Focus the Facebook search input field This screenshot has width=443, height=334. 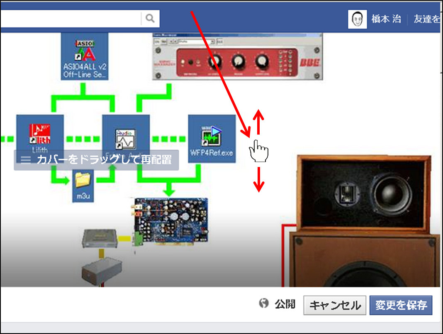coord(71,18)
